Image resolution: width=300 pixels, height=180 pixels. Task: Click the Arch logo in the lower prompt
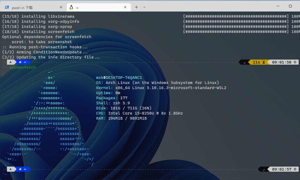click(x=10, y=169)
